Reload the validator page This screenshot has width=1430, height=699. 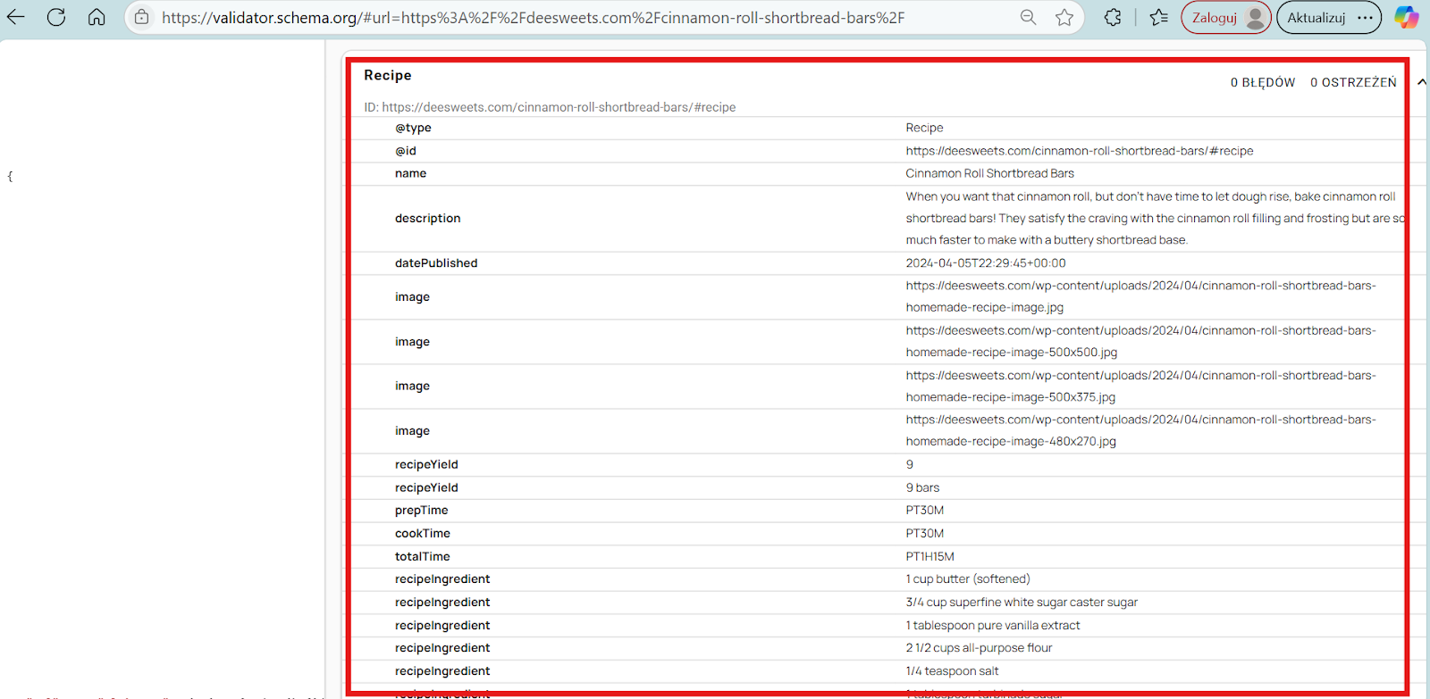(56, 17)
